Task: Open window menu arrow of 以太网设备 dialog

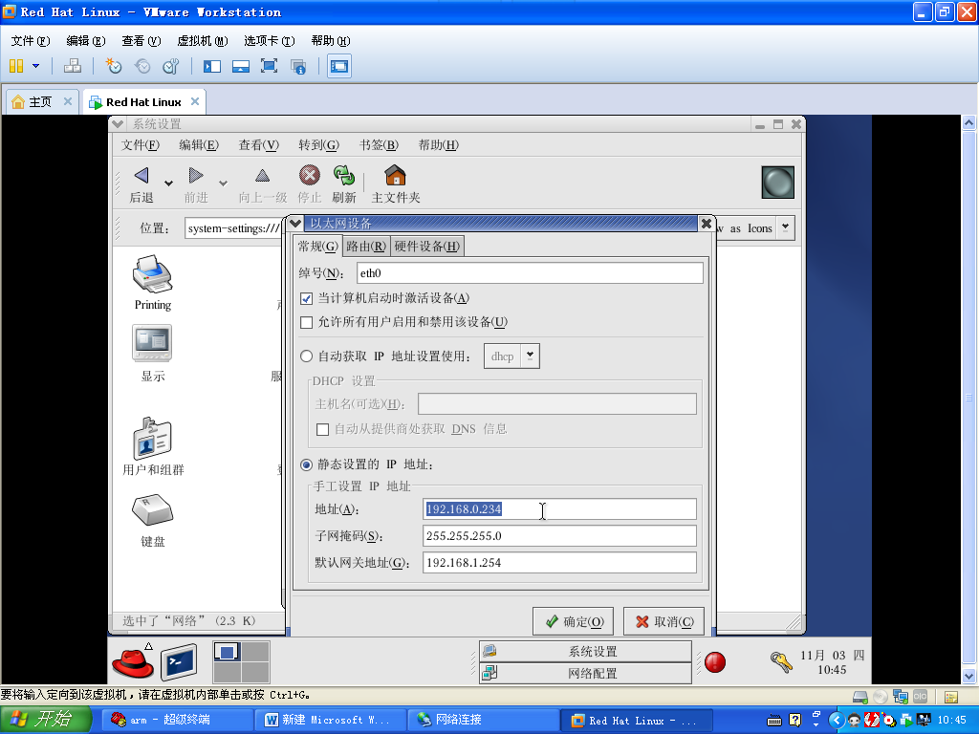Action: (x=295, y=223)
